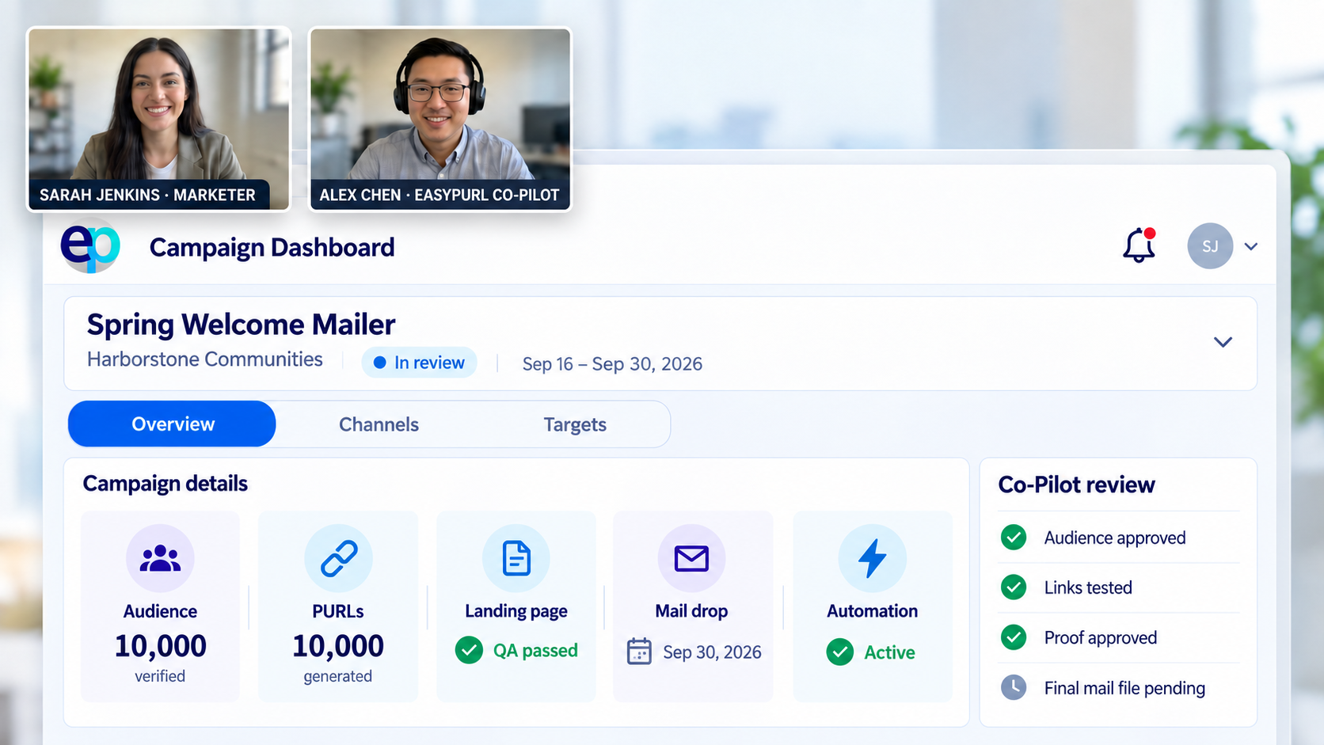Viewport: 1324px width, 745px height.
Task: Click the Proof approved check icon
Action: coord(1014,637)
